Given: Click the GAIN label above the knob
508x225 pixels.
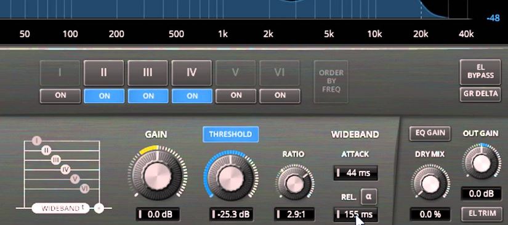Looking at the screenshot, I should click(x=156, y=134).
